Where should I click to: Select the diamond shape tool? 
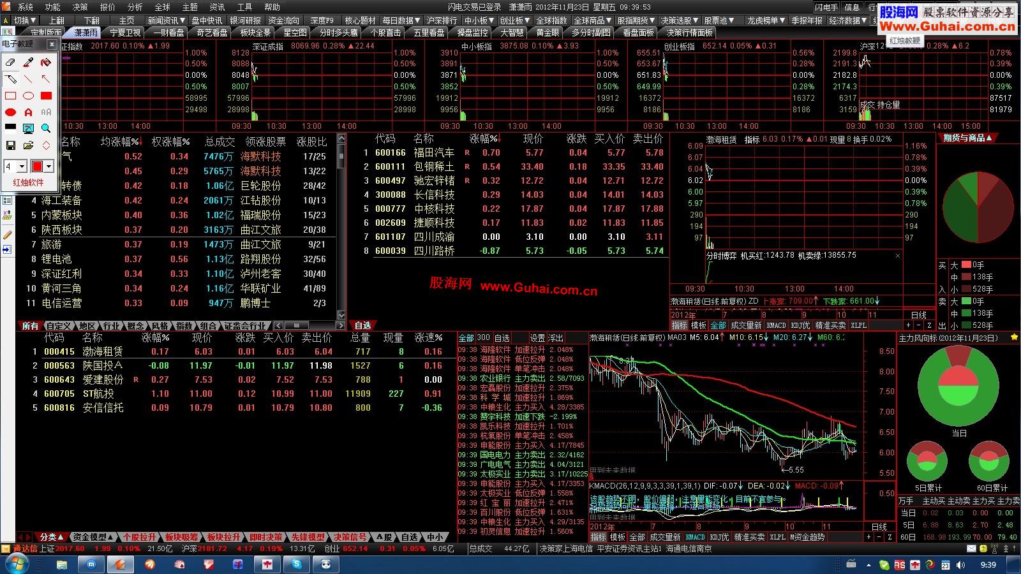(x=46, y=145)
